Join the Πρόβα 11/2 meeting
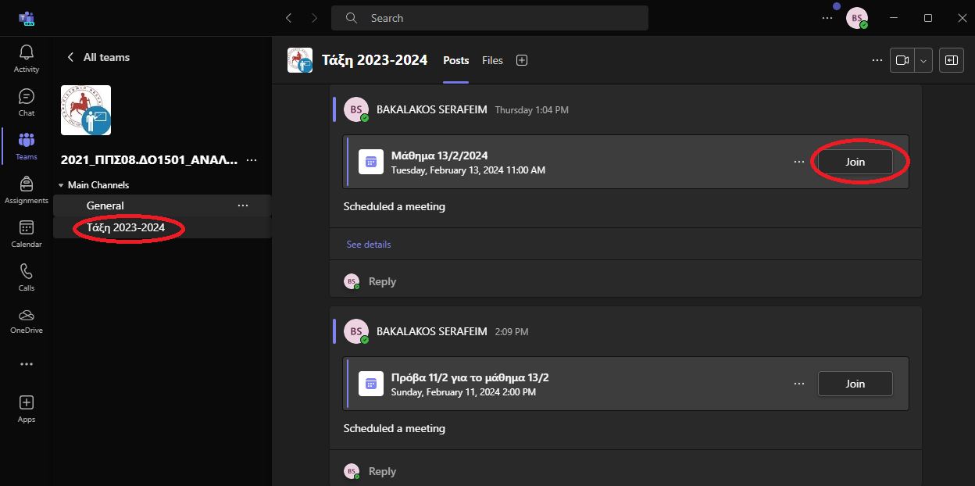 click(x=855, y=384)
